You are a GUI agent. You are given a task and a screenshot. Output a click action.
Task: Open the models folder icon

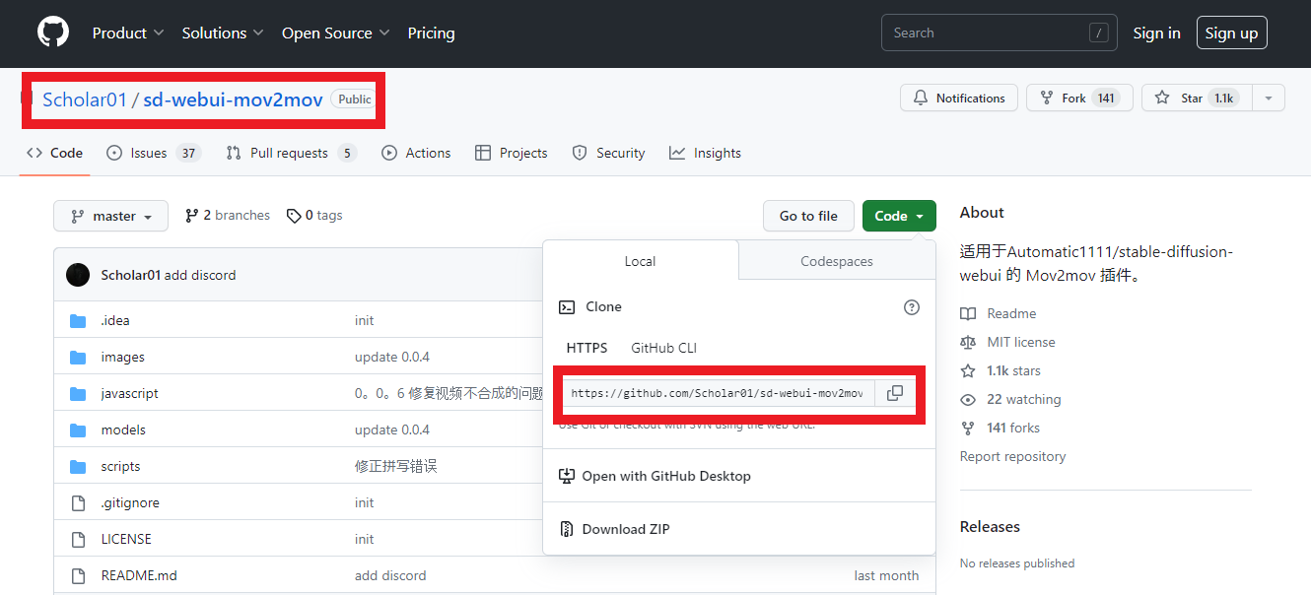[x=79, y=430]
